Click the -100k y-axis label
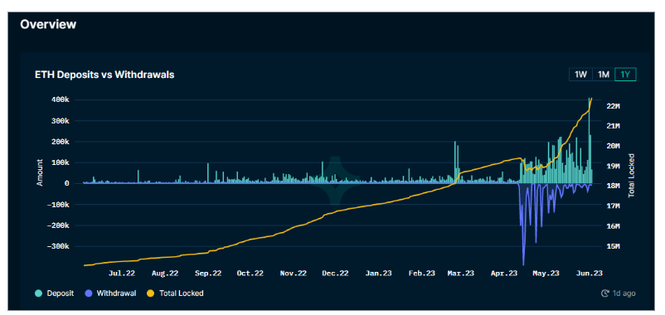665x315 pixels. coord(58,205)
